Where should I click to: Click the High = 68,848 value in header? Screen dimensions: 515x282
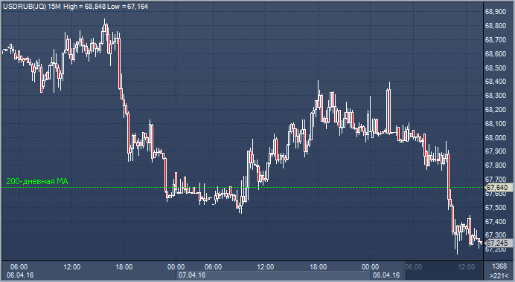[x=84, y=7]
